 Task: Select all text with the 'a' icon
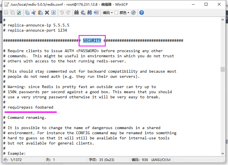pyautogui.click(x=54, y=13)
